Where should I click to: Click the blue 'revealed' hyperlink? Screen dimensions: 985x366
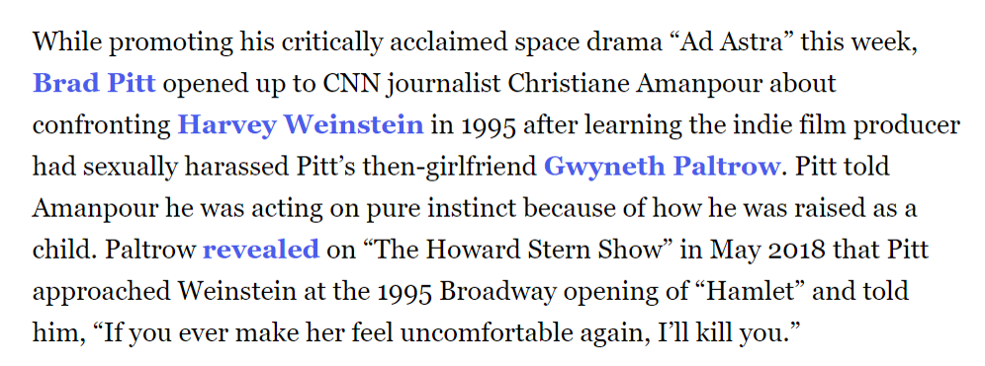pyautogui.click(x=261, y=250)
